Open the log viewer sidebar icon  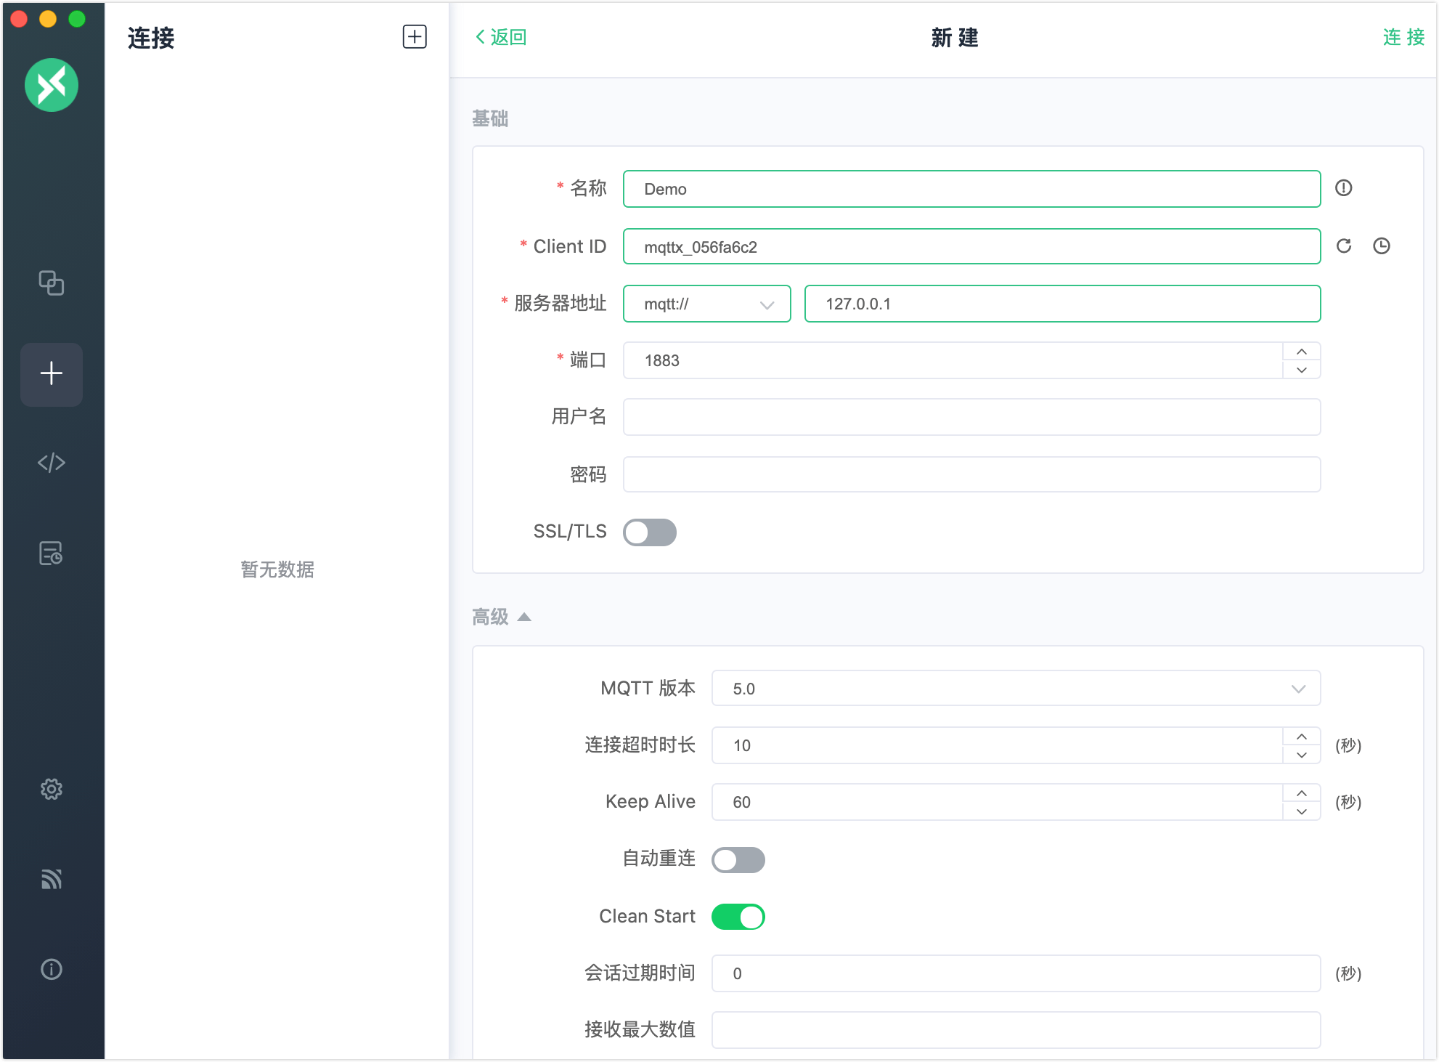(51, 554)
